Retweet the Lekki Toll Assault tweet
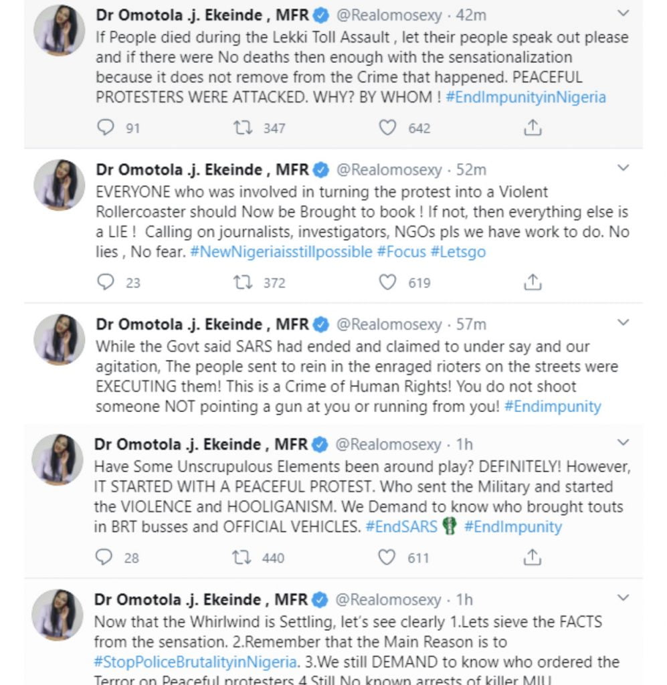 [242, 128]
